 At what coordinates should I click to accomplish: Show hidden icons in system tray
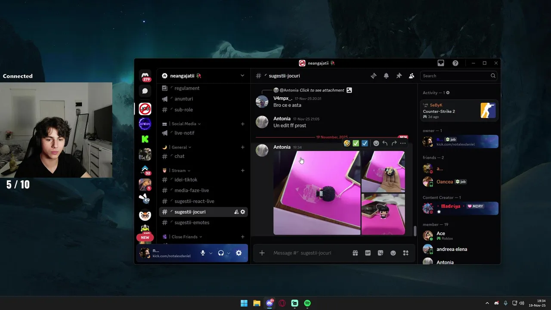pos(487,303)
